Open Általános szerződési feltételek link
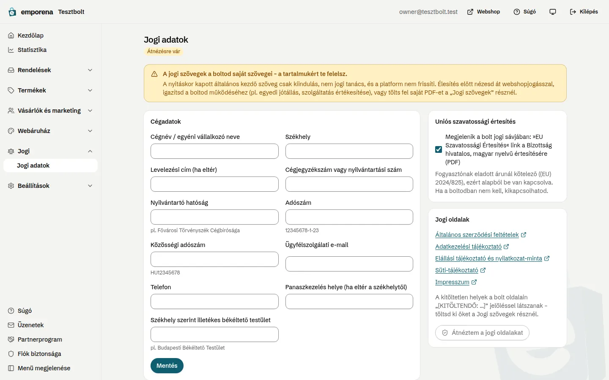 [x=477, y=235]
